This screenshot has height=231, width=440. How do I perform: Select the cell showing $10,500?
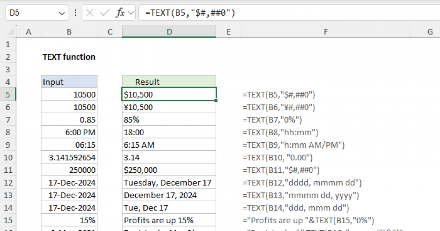coord(169,94)
